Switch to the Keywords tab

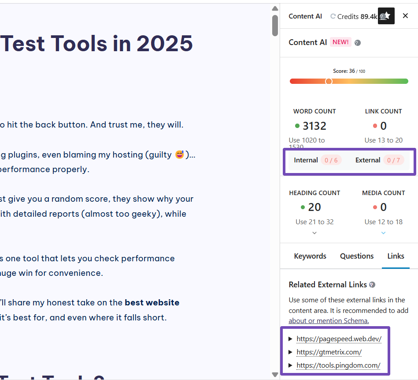[x=310, y=256]
